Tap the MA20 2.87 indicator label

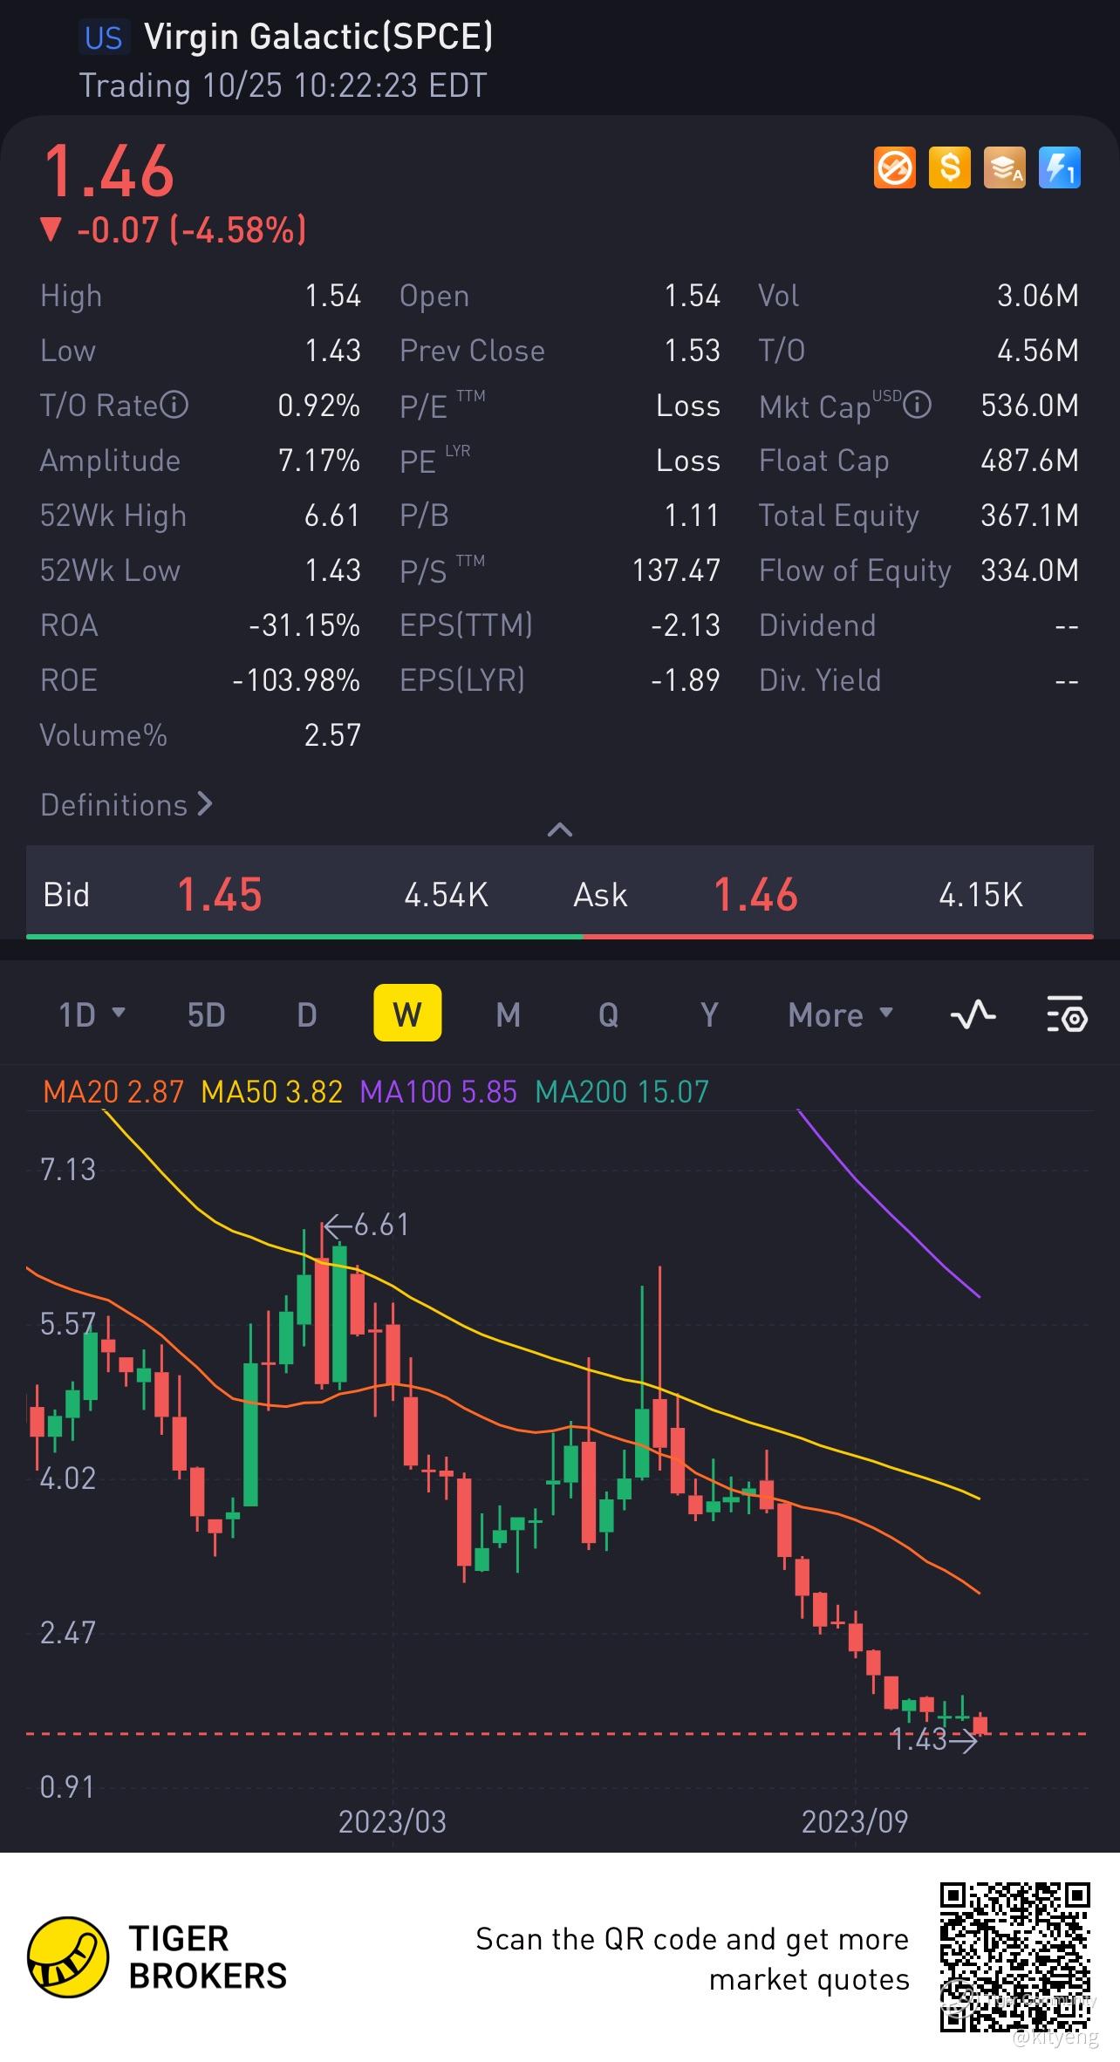click(x=113, y=1091)
